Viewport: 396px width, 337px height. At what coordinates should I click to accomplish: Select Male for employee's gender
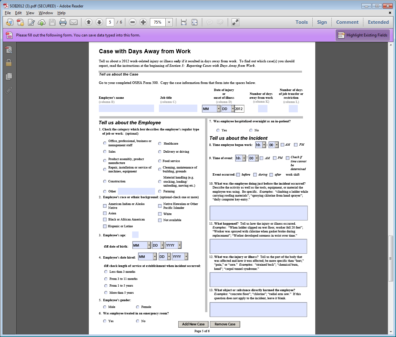pyautogui.click(x=105, y=307)
